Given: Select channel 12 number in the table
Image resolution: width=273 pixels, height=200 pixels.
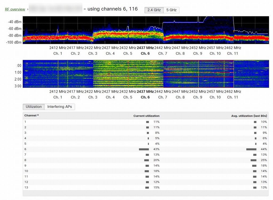Looking at the screenshot, I should click(x=26, y=182).
